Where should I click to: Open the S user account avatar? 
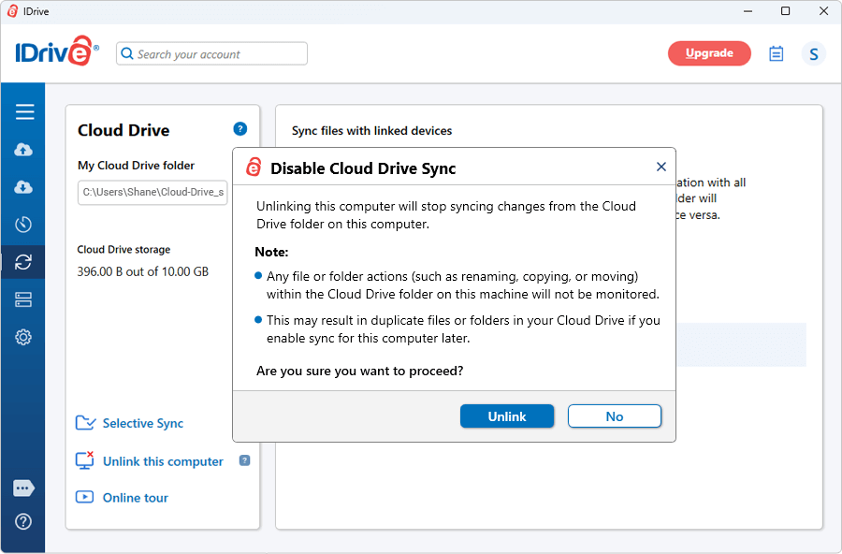[x=813, y=54]
